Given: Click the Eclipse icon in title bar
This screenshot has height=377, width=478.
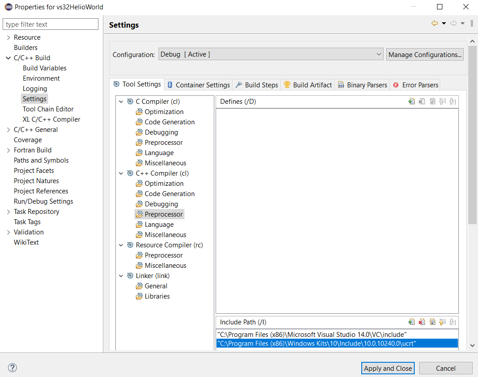Looking at the screenshot, I should click(x=8, y=7).
